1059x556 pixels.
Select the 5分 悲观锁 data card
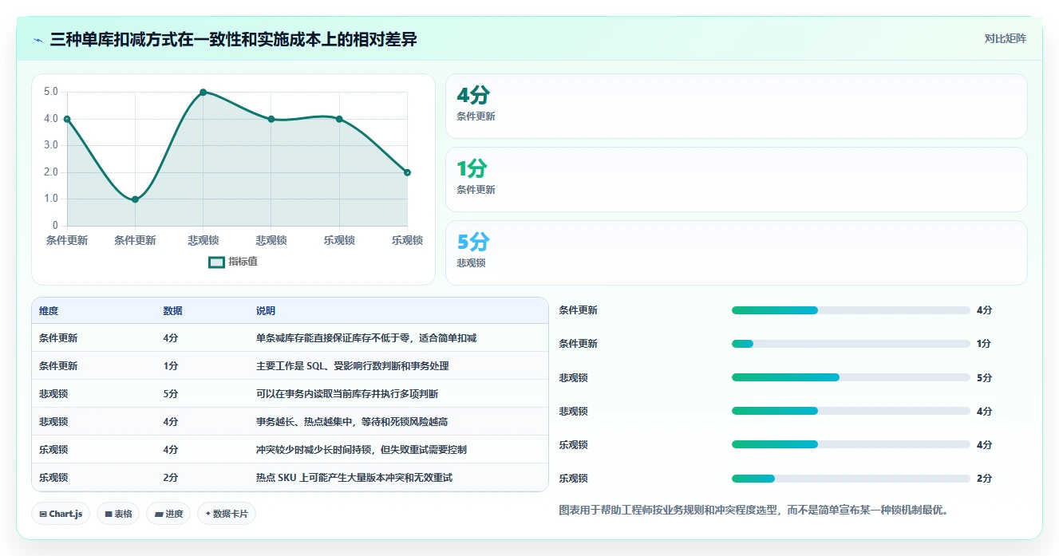[x=736, y=253]
